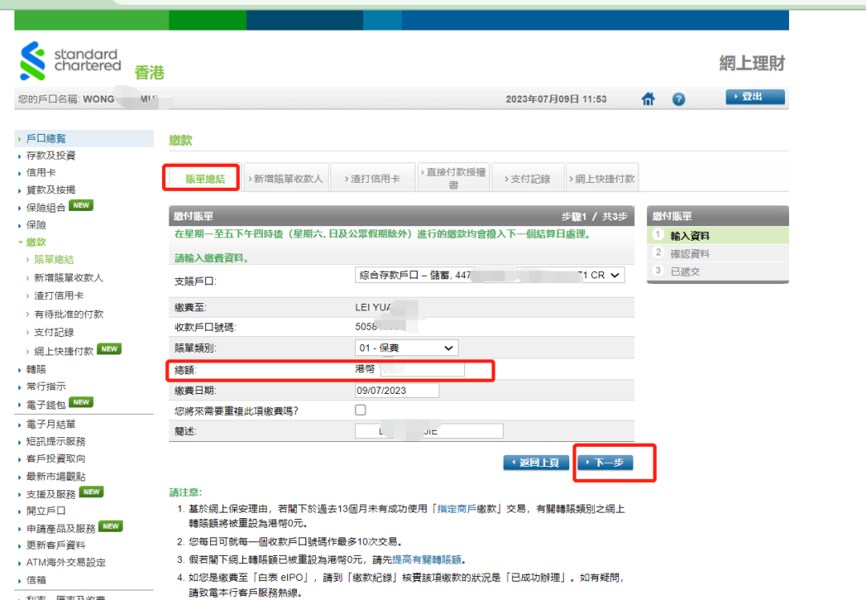Open 有待批准的付款 in the sidebar
866x600 pixels.
coord(69,314)
